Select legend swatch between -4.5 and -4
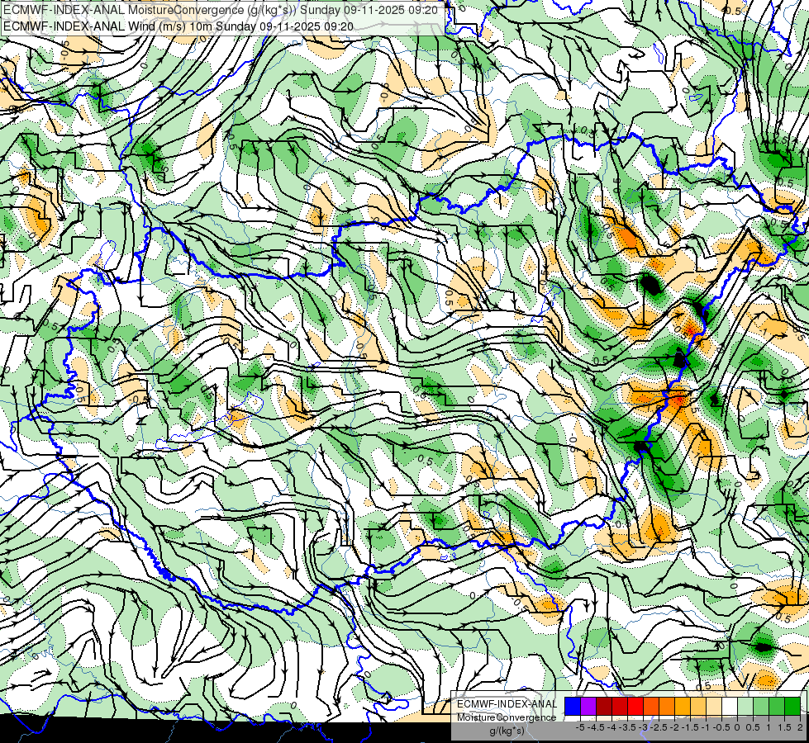 (x=604, y=706)
